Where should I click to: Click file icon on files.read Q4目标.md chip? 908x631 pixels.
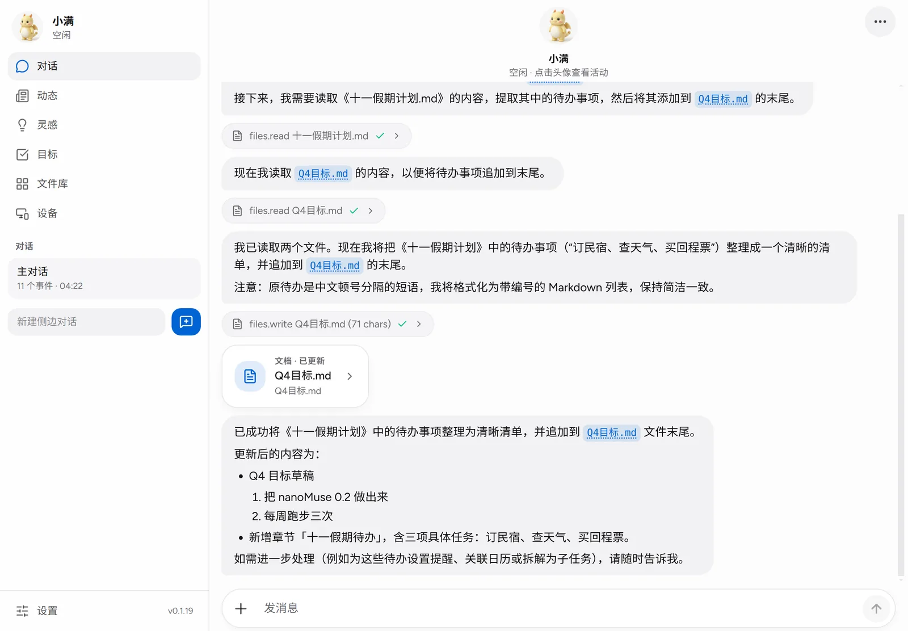pyautogui.click(x=238, y=211)
